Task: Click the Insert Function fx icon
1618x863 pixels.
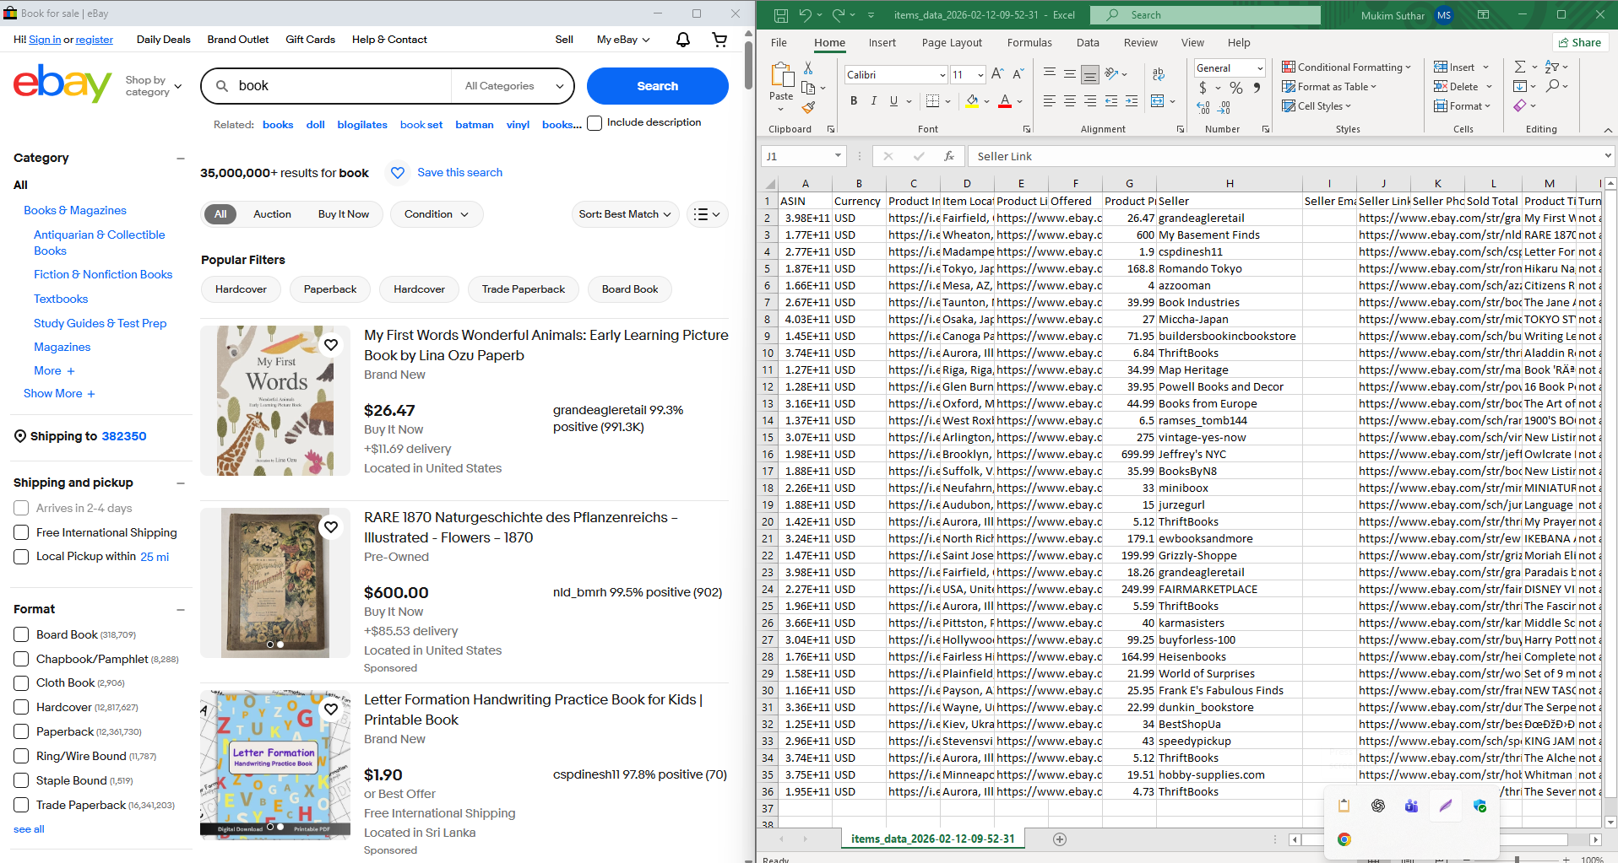Action: pos(949,156)
